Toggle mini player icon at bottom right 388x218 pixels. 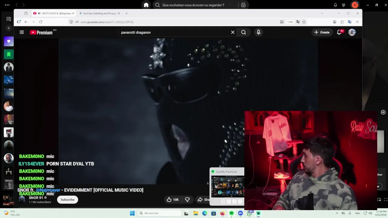click(379, 200)
